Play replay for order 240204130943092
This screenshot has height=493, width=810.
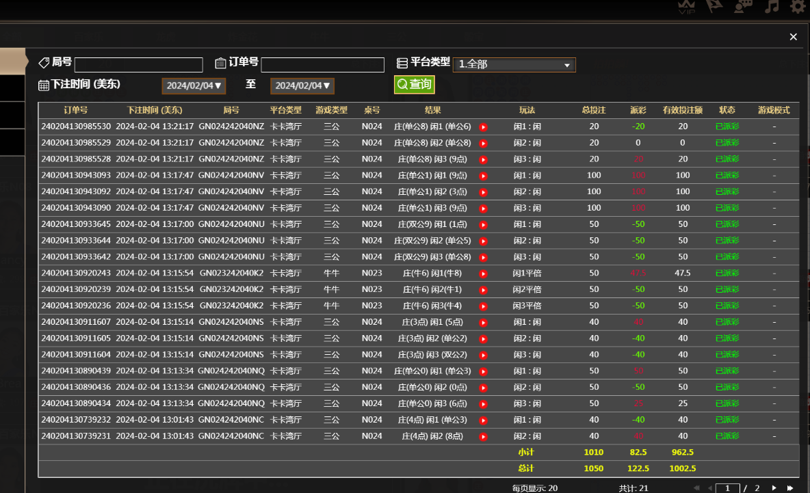click(483, 192)
